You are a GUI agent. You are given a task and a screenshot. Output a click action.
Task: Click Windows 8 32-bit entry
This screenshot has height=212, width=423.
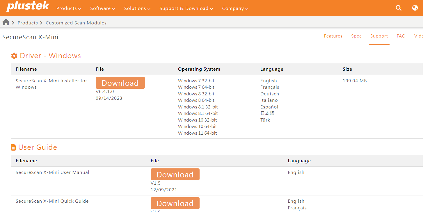(x=196, y=94)
